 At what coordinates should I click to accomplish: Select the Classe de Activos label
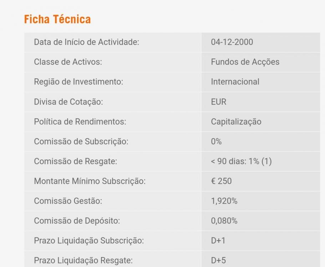pyautogui.click(x=68, y=62)
